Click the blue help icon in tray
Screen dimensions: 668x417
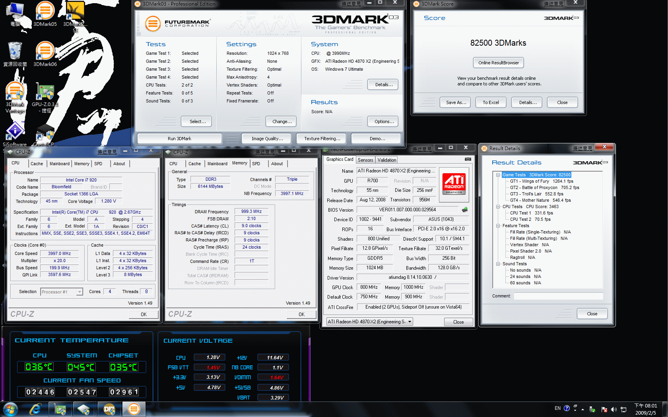(567, 408)
